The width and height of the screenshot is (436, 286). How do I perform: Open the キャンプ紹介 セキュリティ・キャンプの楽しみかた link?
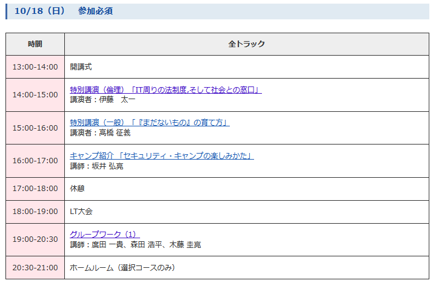[161, 156]
